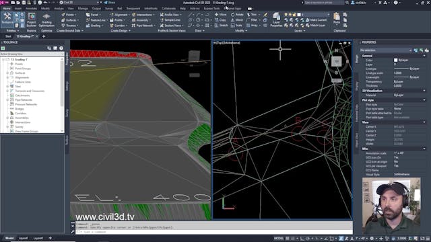Open the Insert ribbon tab
The image size is (431, 242).
[18, 9]
